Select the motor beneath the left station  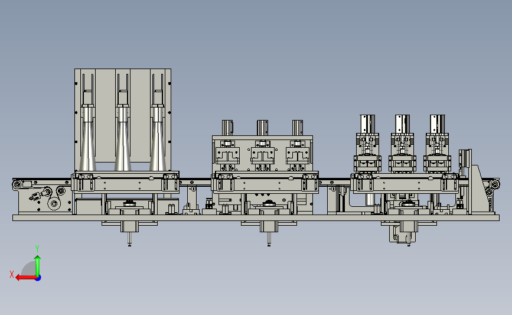(x=130, y=228)
